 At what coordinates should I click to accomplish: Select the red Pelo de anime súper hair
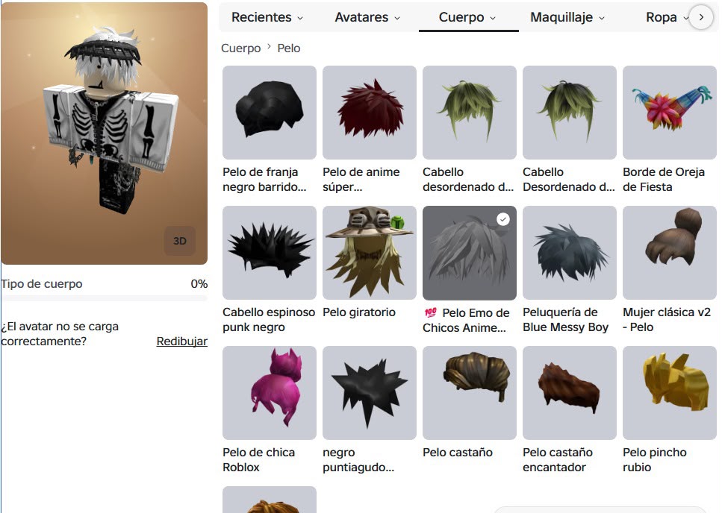pyautogui.click(x=370, y=113)
